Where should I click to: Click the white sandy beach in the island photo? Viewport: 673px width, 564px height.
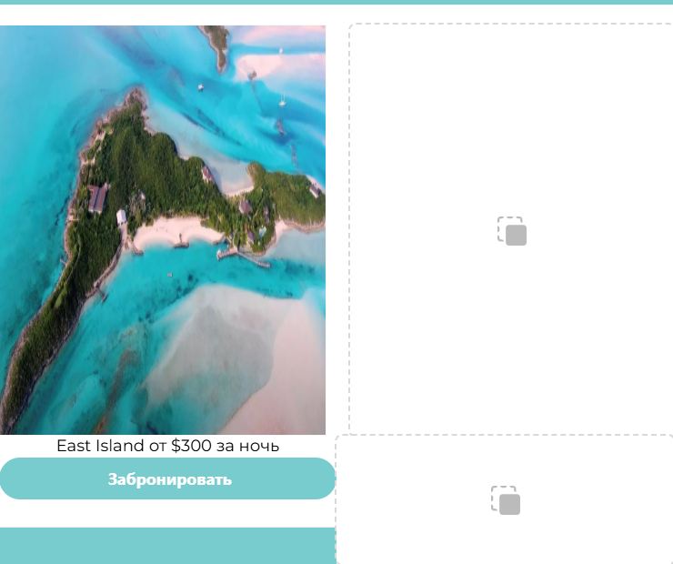[x=174, y=233]
